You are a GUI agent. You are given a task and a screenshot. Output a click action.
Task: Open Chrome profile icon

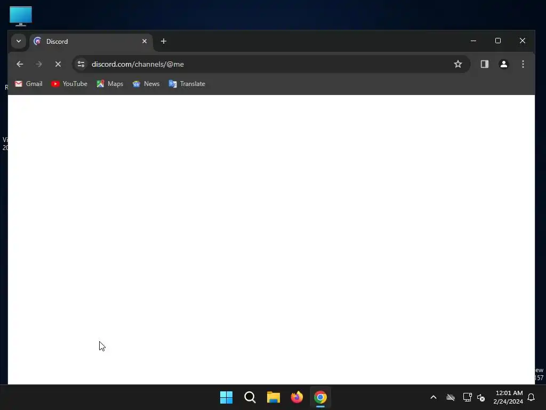pyautogui.click(x=504, y=64)
